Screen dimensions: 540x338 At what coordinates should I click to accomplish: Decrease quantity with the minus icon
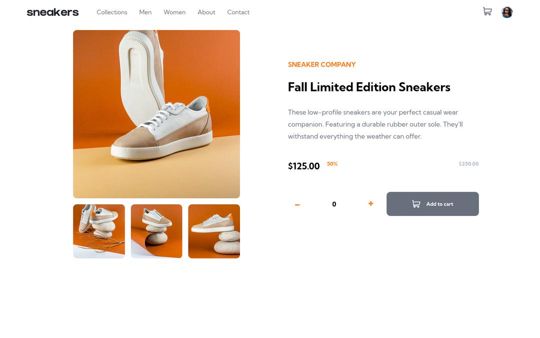(297, 204)
